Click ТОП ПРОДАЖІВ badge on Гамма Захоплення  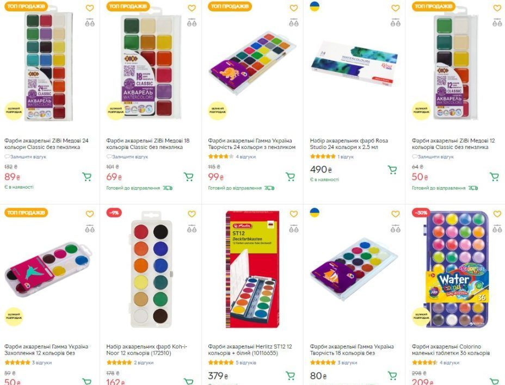pyautogui.click(x=26, y=213)
